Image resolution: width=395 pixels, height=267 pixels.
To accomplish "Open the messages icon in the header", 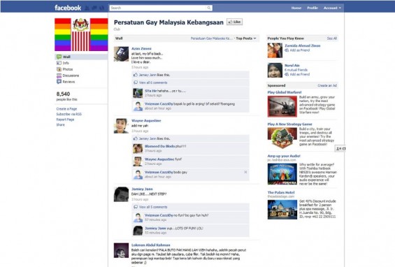I will point(94,8).
